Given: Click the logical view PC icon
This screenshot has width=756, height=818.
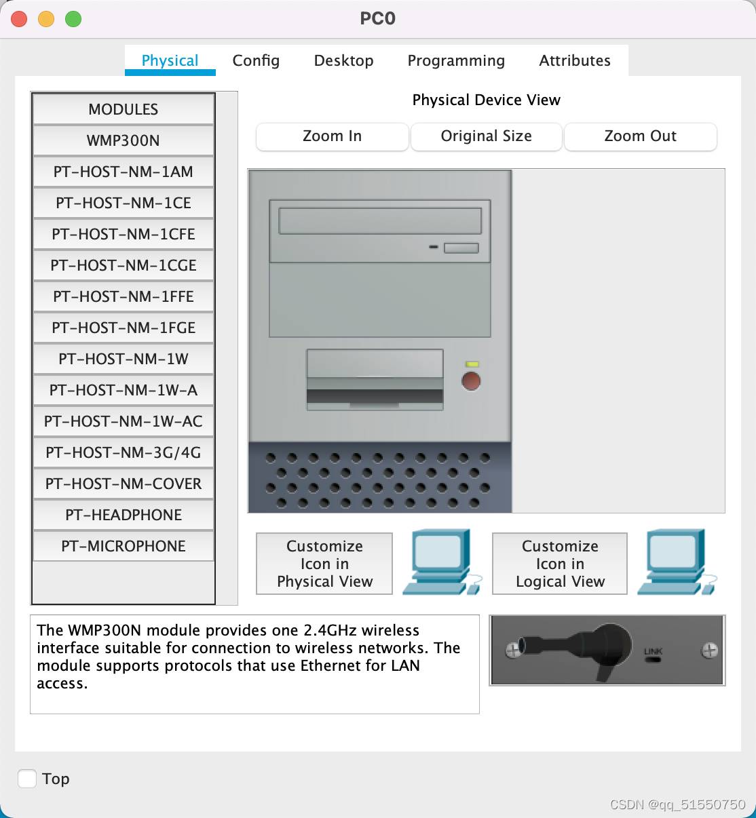Looking at the screenshot, I should tap(677, 562).
